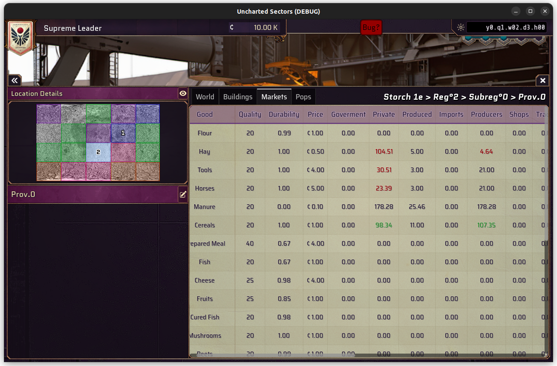The image size is (557, 366).
Task: Click the Markets tab
Action: click(x=274, y=97)
